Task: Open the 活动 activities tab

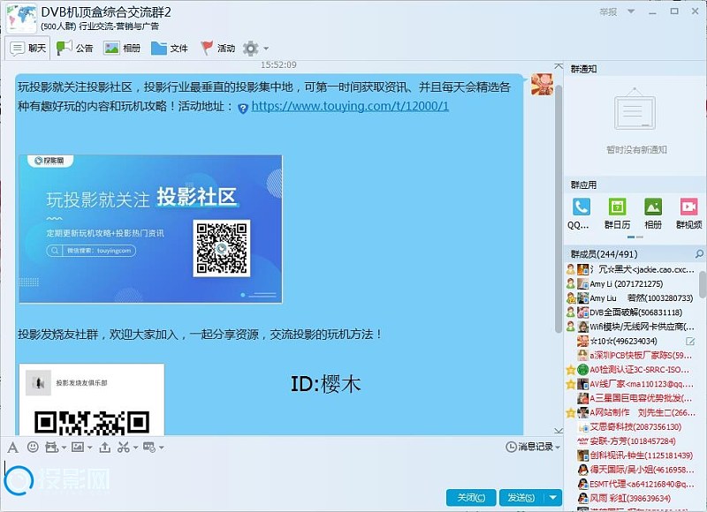Action: point(217,49)
